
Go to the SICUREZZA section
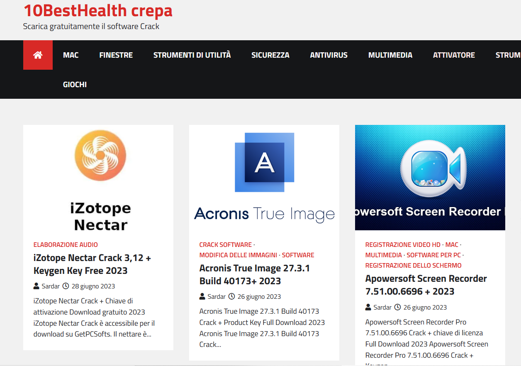pos(270,55)
